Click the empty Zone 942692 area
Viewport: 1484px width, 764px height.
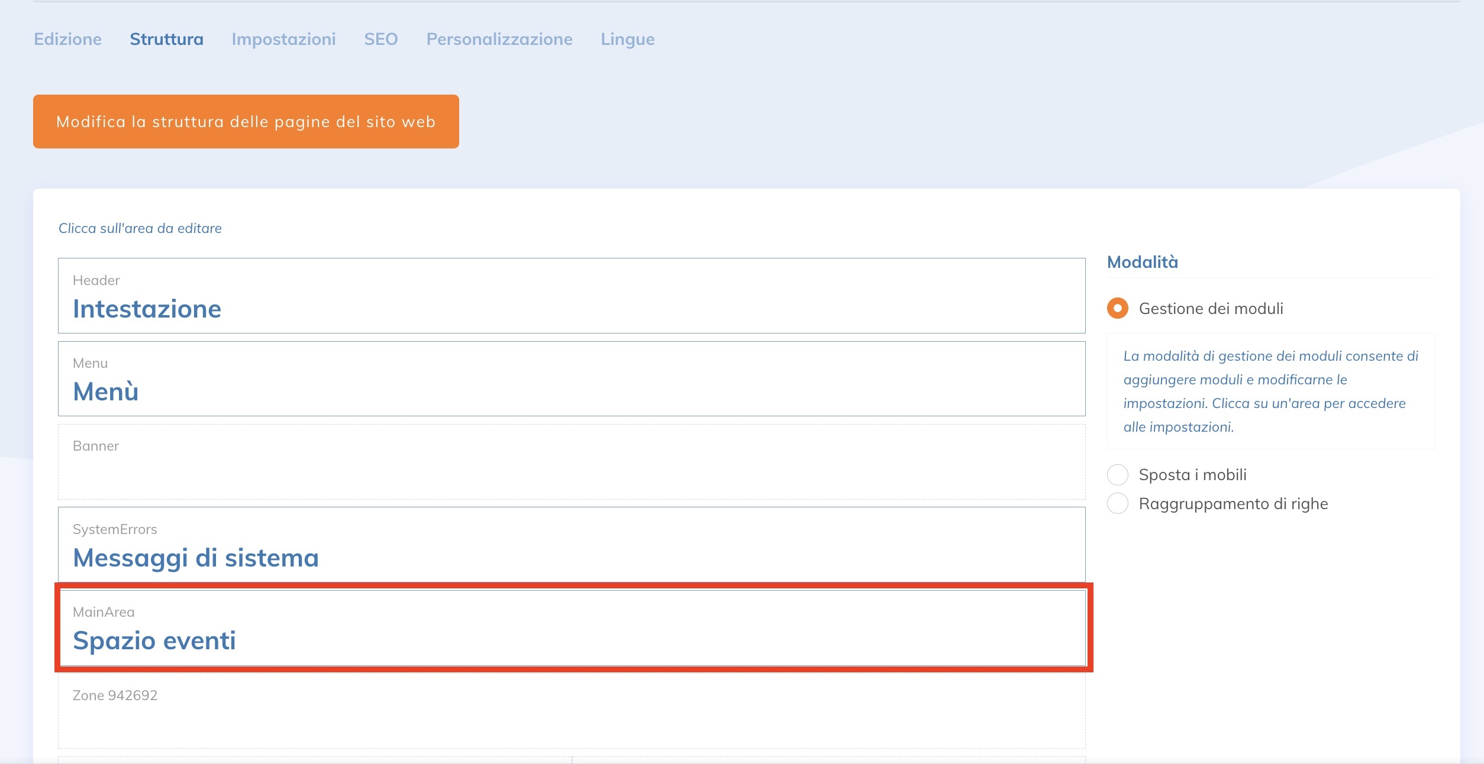[x=571, y=711]
